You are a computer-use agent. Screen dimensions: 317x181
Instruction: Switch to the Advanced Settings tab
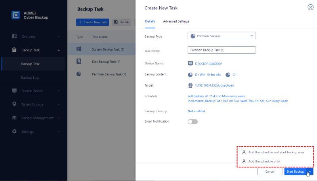pyautogui.click(x=176, y=21)
